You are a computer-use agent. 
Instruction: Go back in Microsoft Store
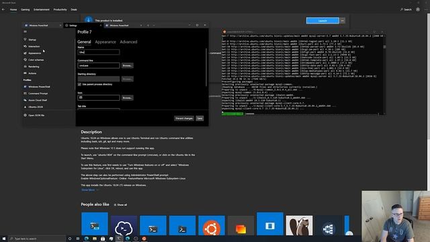[3, 9]
